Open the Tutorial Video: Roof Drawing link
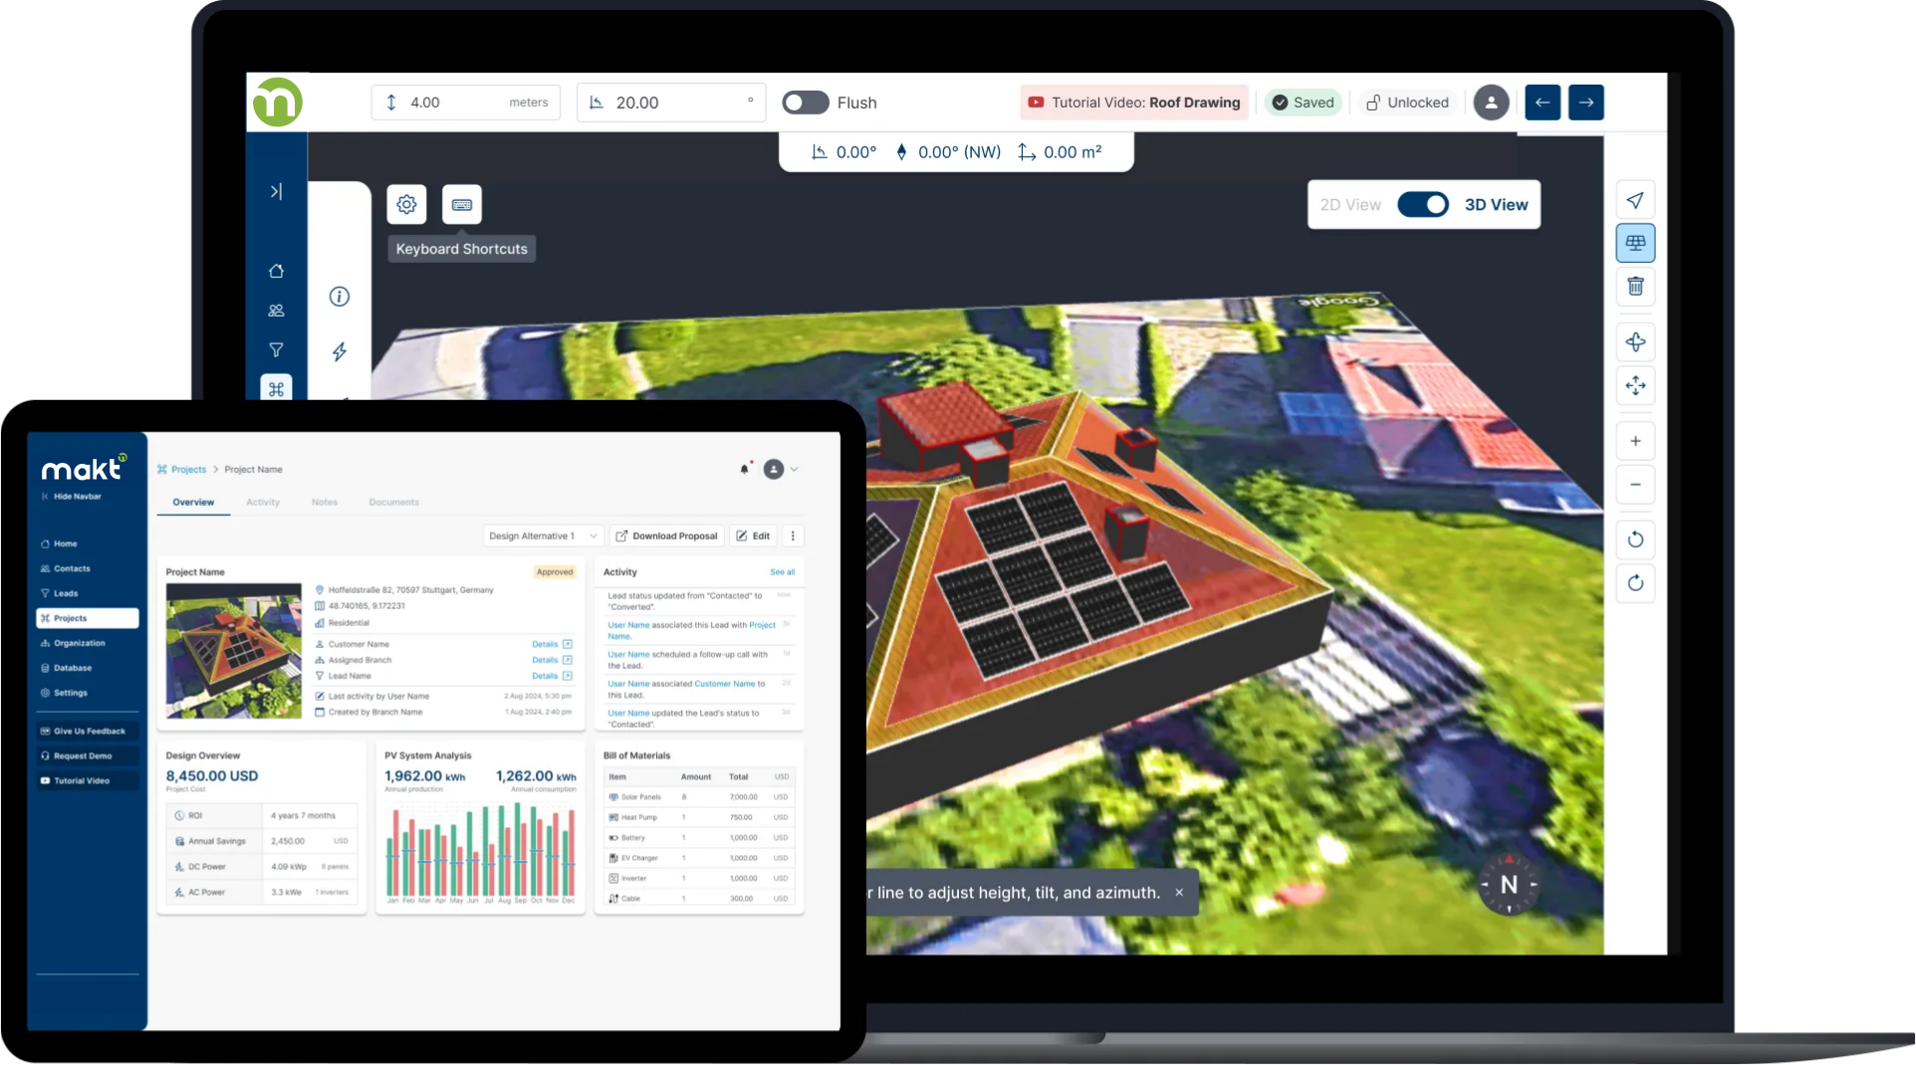This screenshot has height=1065, width=1916. tap(1133, 103)
